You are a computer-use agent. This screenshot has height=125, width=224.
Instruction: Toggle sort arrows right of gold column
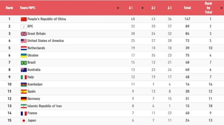pos(142,8)
